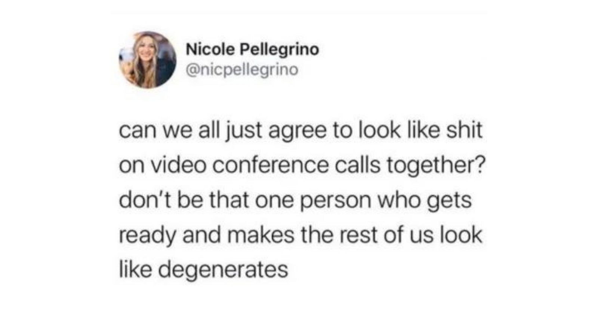Click the word "who" in the third line

[398, 200]
